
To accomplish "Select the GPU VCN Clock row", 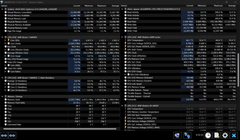I will tap(178, 65).
